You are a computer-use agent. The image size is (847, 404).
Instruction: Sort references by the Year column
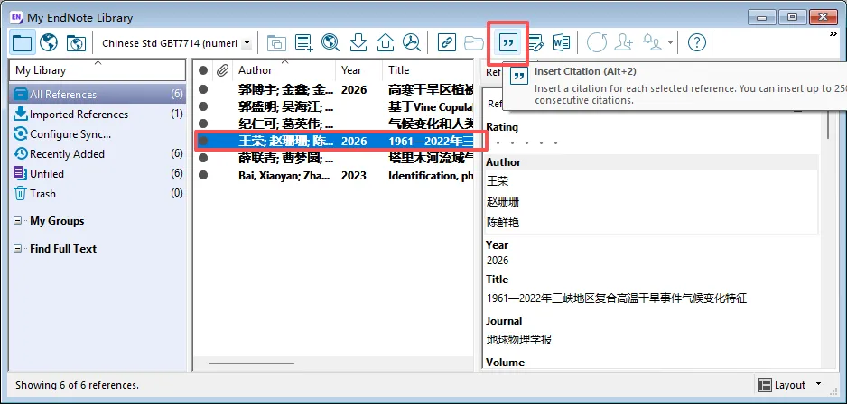(x=359, y=70)
